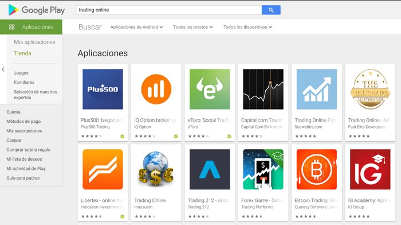
Task: Click the search field containing trading online
Action: tap(169, 10)
